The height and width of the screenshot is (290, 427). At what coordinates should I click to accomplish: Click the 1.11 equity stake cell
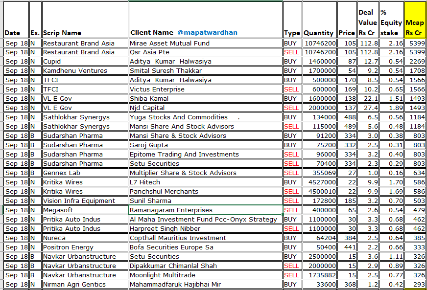[x=392, y=257]
